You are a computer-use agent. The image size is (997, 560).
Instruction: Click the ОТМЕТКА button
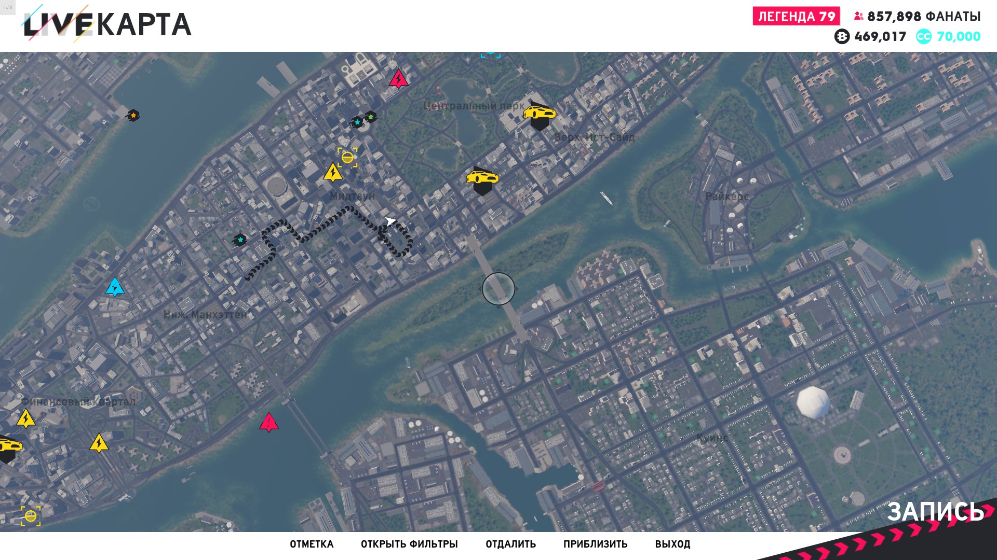[312, 544]
